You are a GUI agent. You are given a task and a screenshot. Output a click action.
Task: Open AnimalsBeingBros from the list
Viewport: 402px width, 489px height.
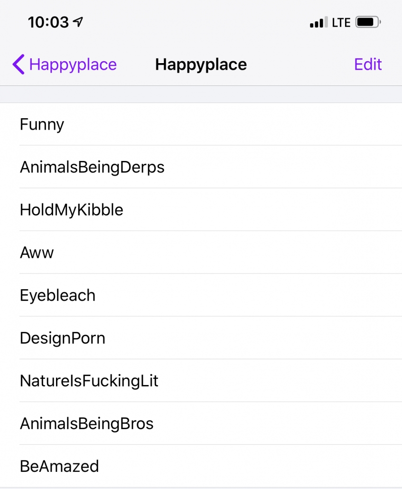click(201, 423)
